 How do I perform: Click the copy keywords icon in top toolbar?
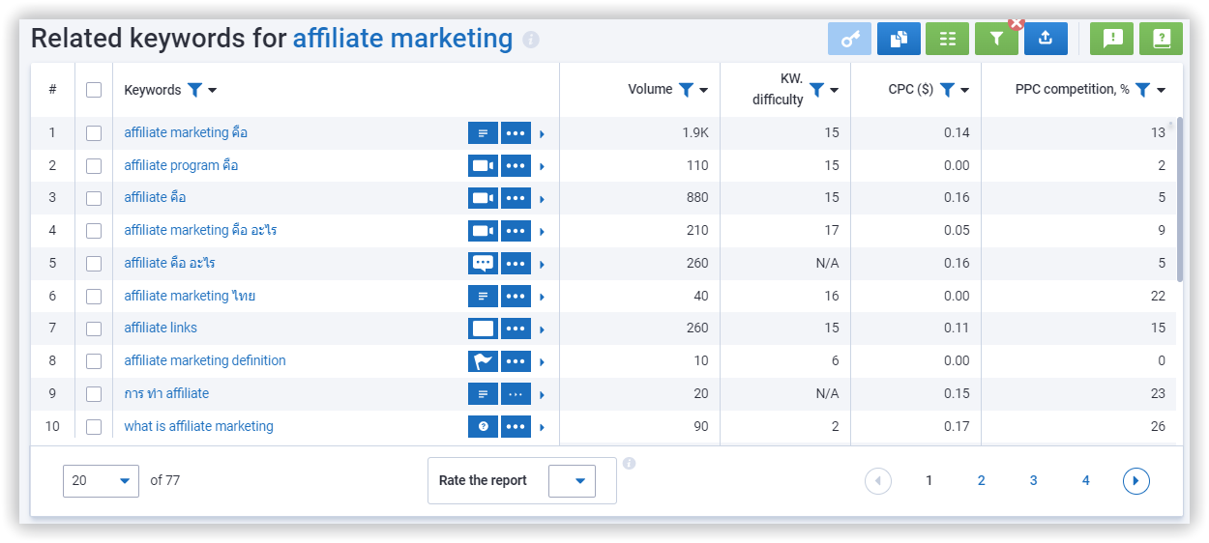pyautogui.click(x=899, y=39)
